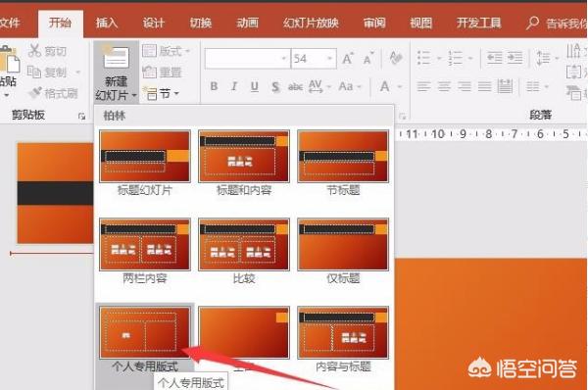Select the 格式刷 format painter
This screenshot has height=390, width=588.
53,93
